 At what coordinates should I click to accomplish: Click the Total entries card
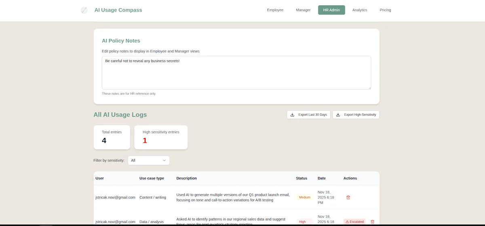112,137
